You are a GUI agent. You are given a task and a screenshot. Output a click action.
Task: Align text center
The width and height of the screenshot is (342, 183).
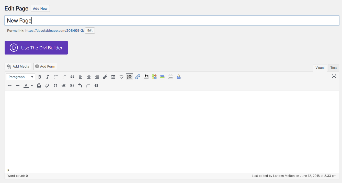(x=89, y=77)
